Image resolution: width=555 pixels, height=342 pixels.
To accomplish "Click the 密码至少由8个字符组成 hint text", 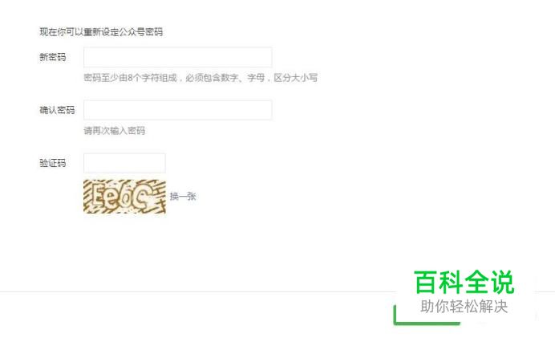I will (130, 78).
